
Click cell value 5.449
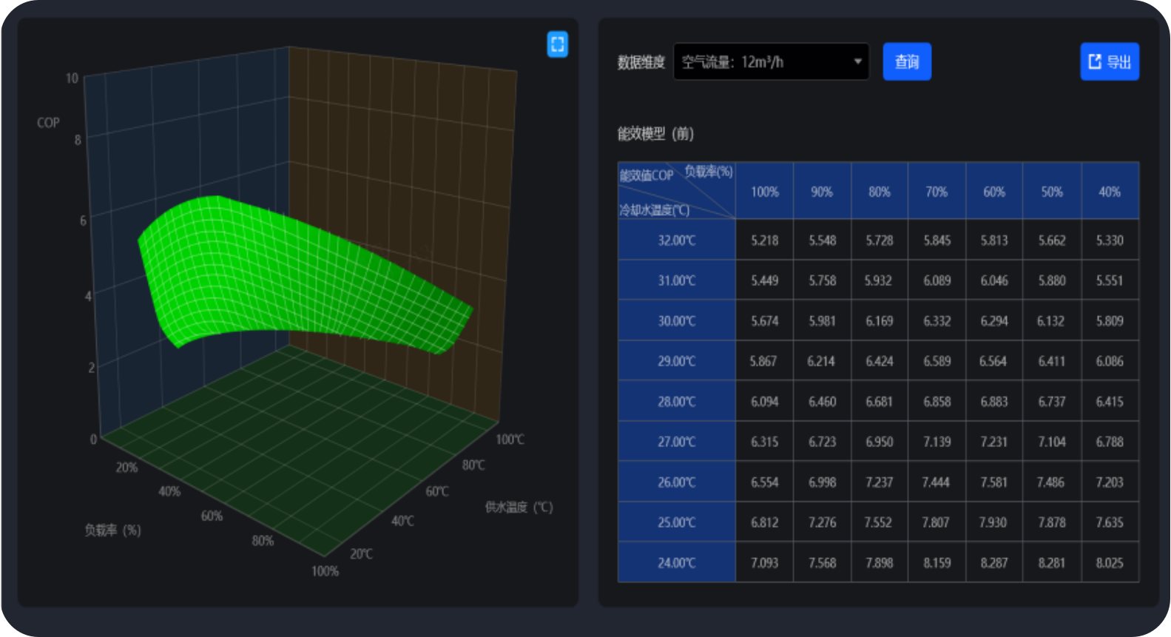click(x=765, y=280)
